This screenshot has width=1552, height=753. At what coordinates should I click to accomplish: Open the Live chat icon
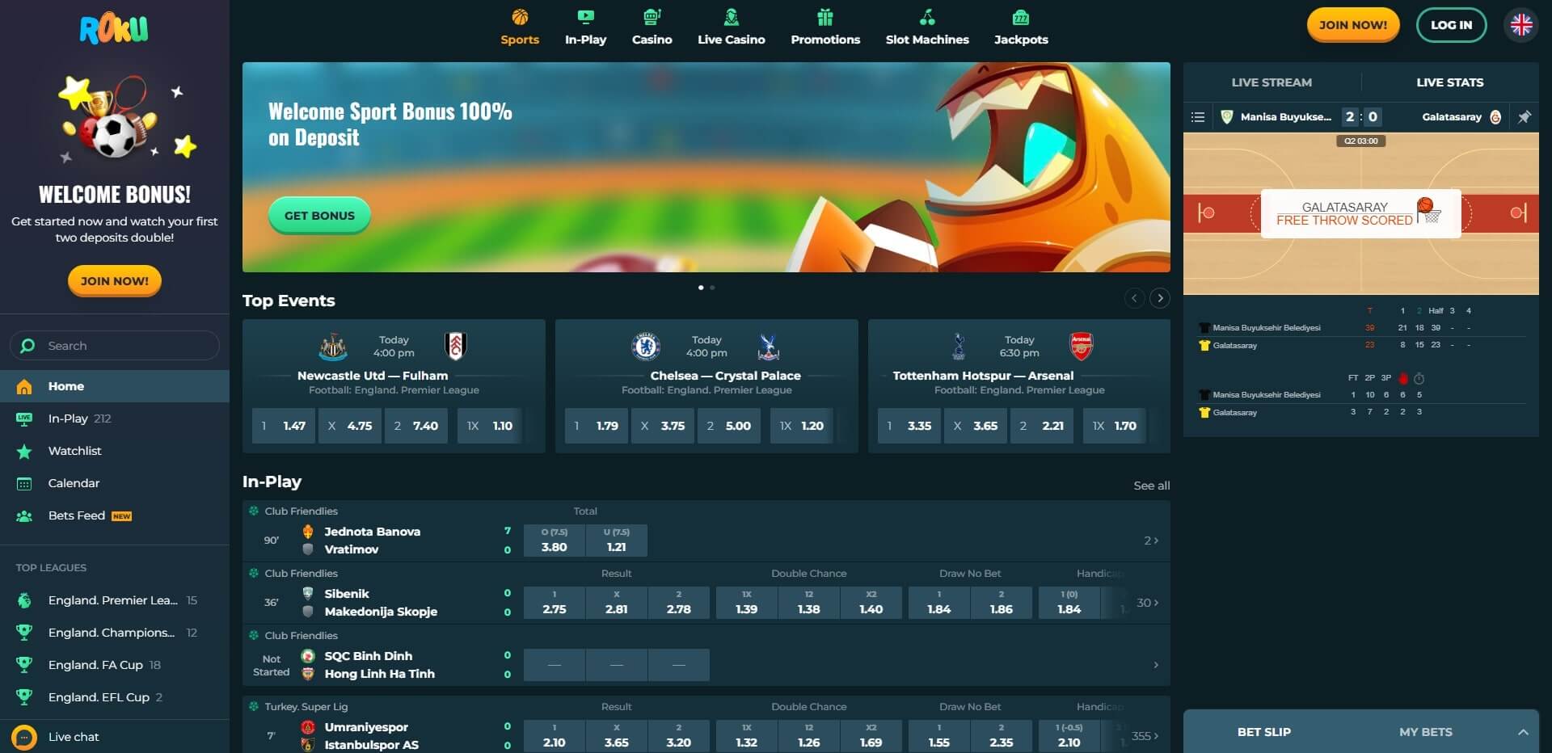pos(24,737)
